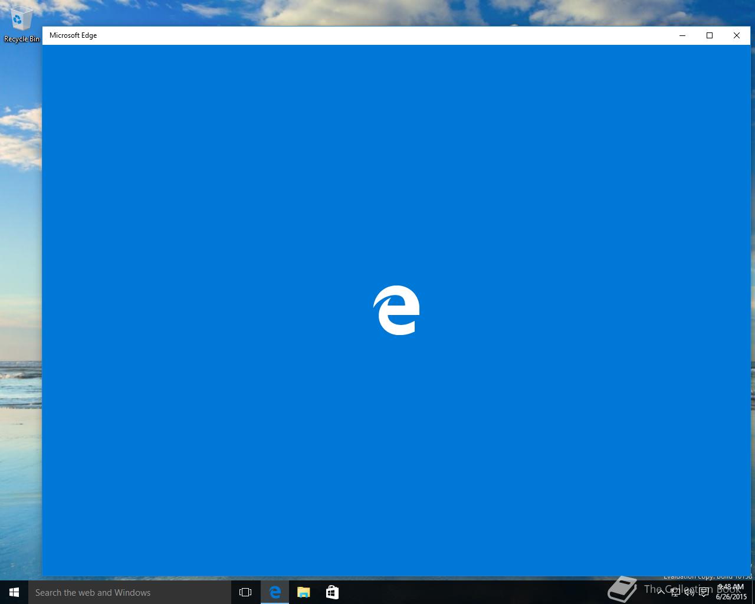755x604 pixels.
Task: Open the volume control tray icon
Action: click(690, 592)
